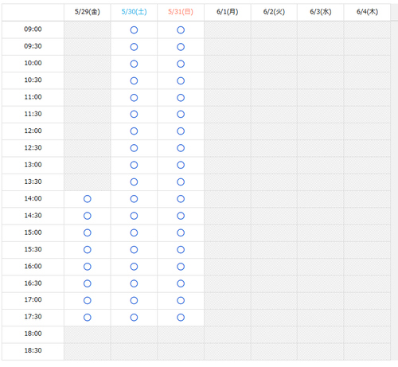Book the 09:30 circle under 5/31(日)
The height and width of the screenshot is (367, 398).
tap(181, 47)
